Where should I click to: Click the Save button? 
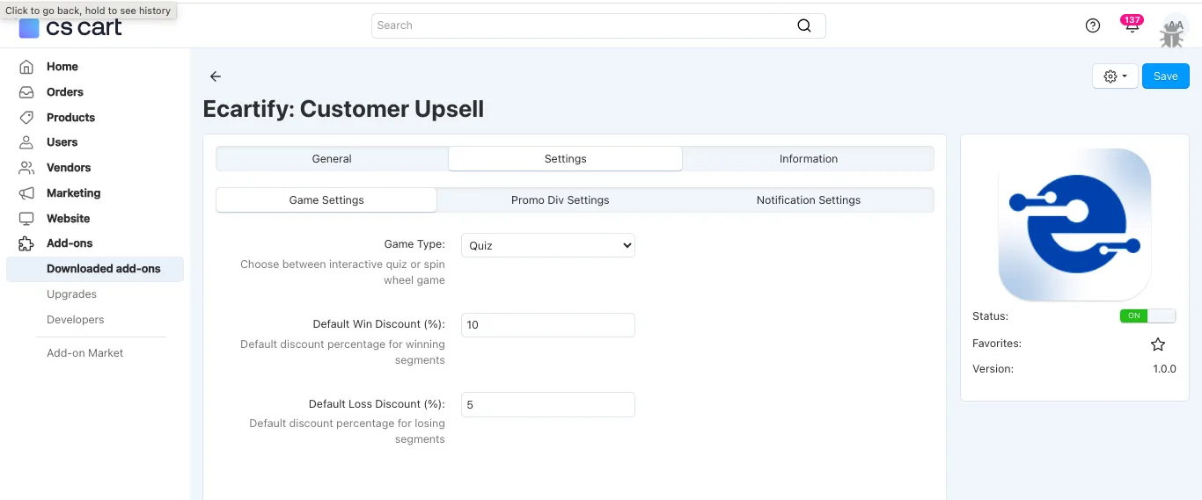point(1165,76)
